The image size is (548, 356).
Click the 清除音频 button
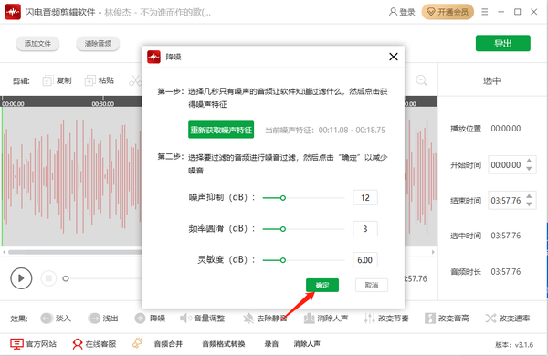click(98, 44)
